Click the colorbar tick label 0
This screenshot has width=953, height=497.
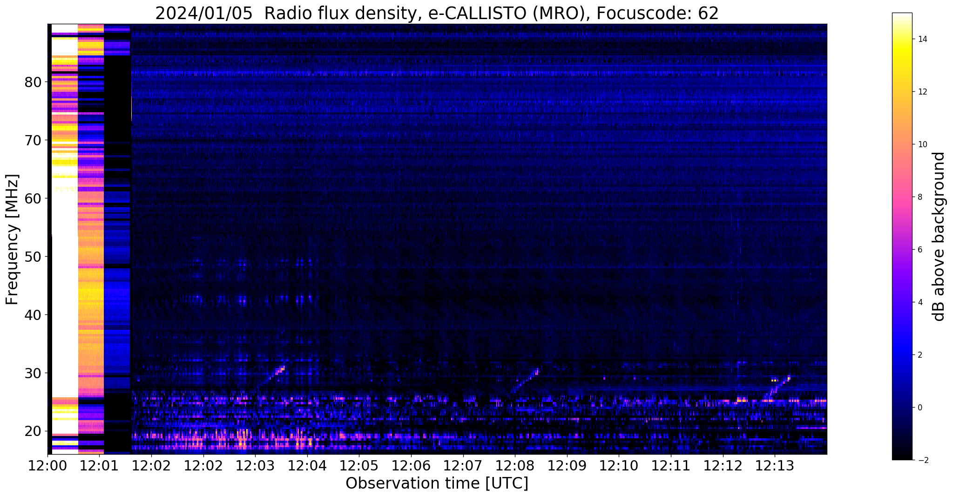click(919, 408)
